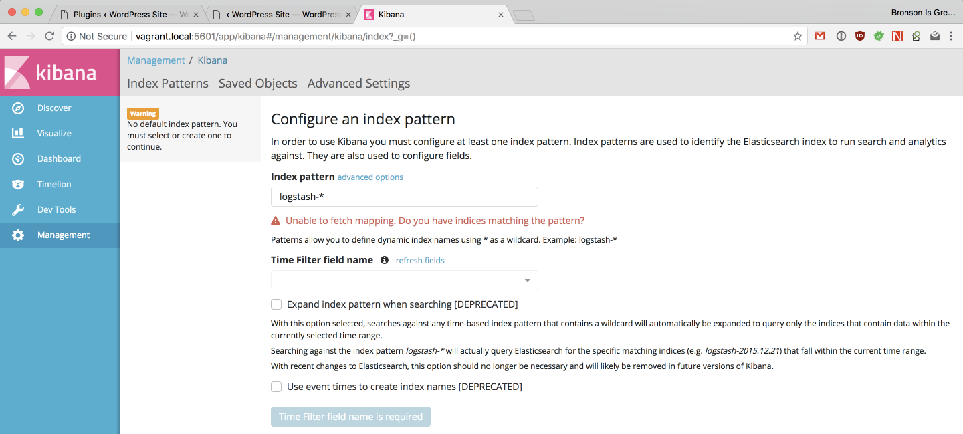Open the Timelion mask icon

click(x=18, y=184)
